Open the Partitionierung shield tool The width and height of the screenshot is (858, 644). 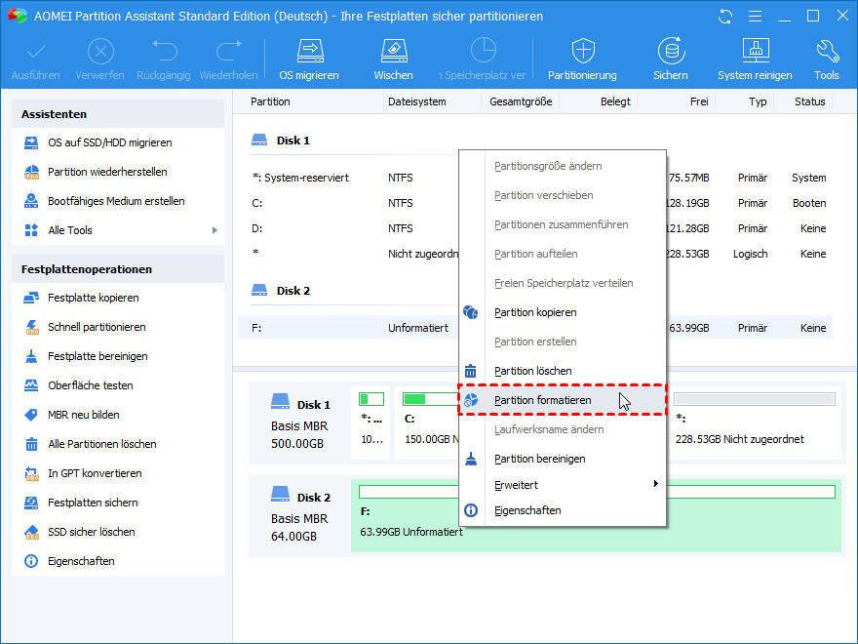(x=582, y=60)
